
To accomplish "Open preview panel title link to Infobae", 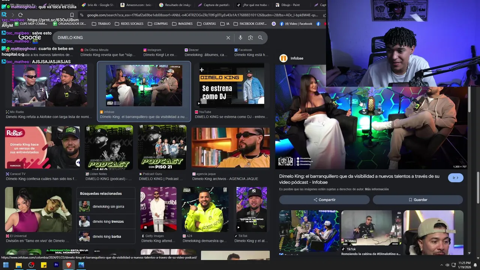I will (x=359, y=179).
